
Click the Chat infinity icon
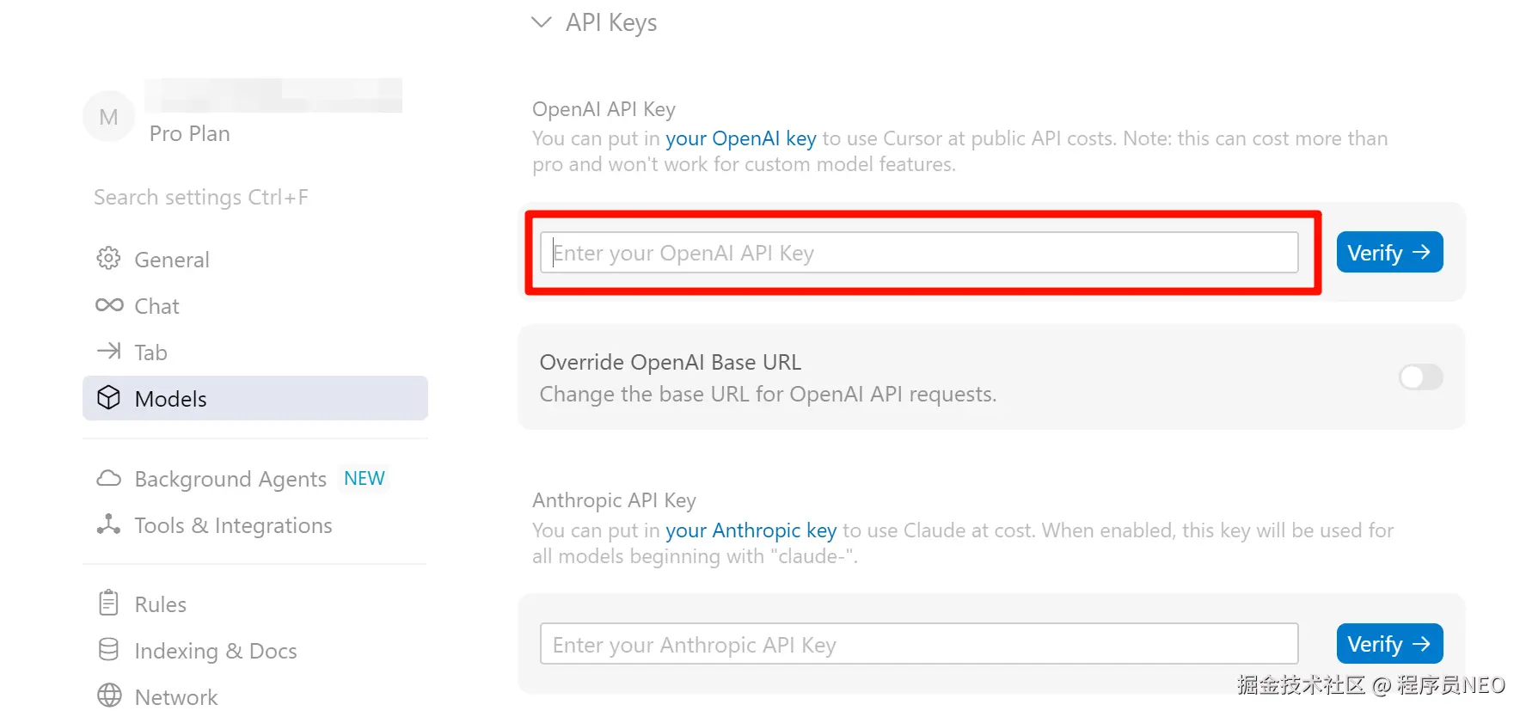[x=109, y=305]
